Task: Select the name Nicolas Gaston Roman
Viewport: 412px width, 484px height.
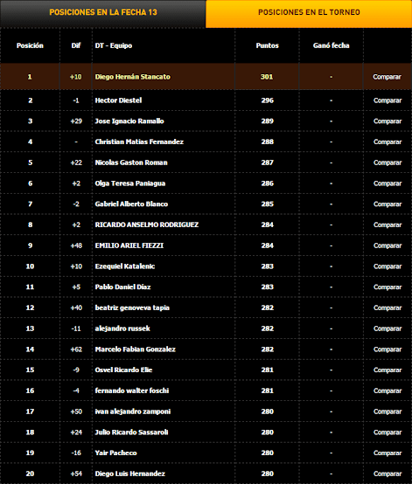Action: 131,162
